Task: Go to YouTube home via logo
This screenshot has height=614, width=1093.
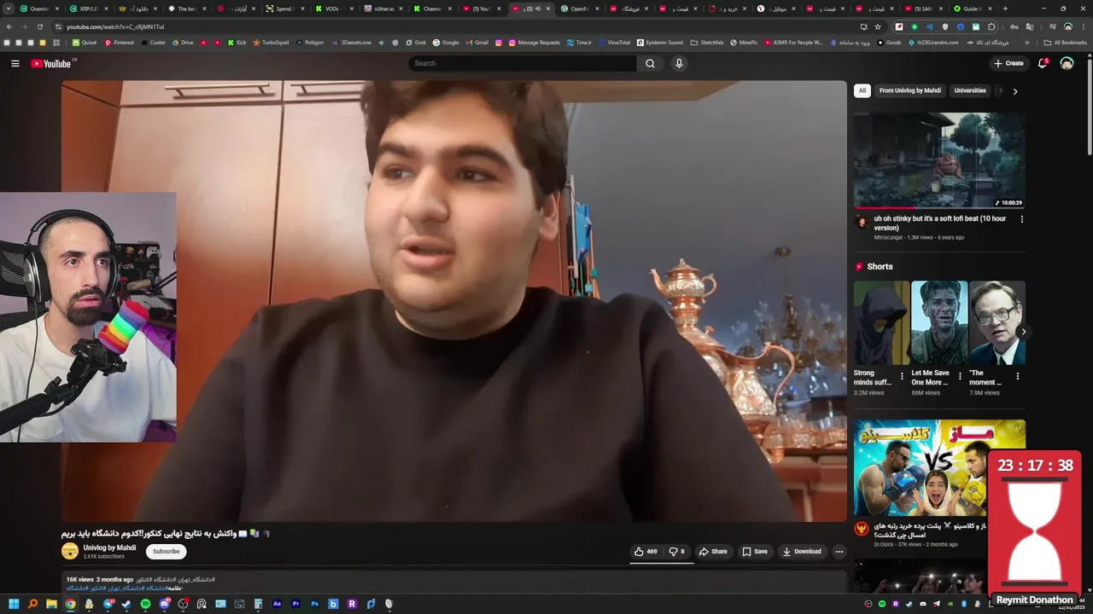Action: tap(51, 63)
